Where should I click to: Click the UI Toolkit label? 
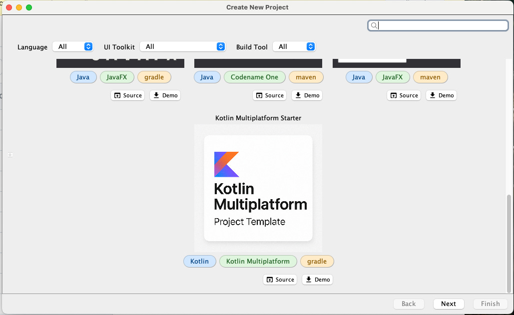(x=119, y=47)
